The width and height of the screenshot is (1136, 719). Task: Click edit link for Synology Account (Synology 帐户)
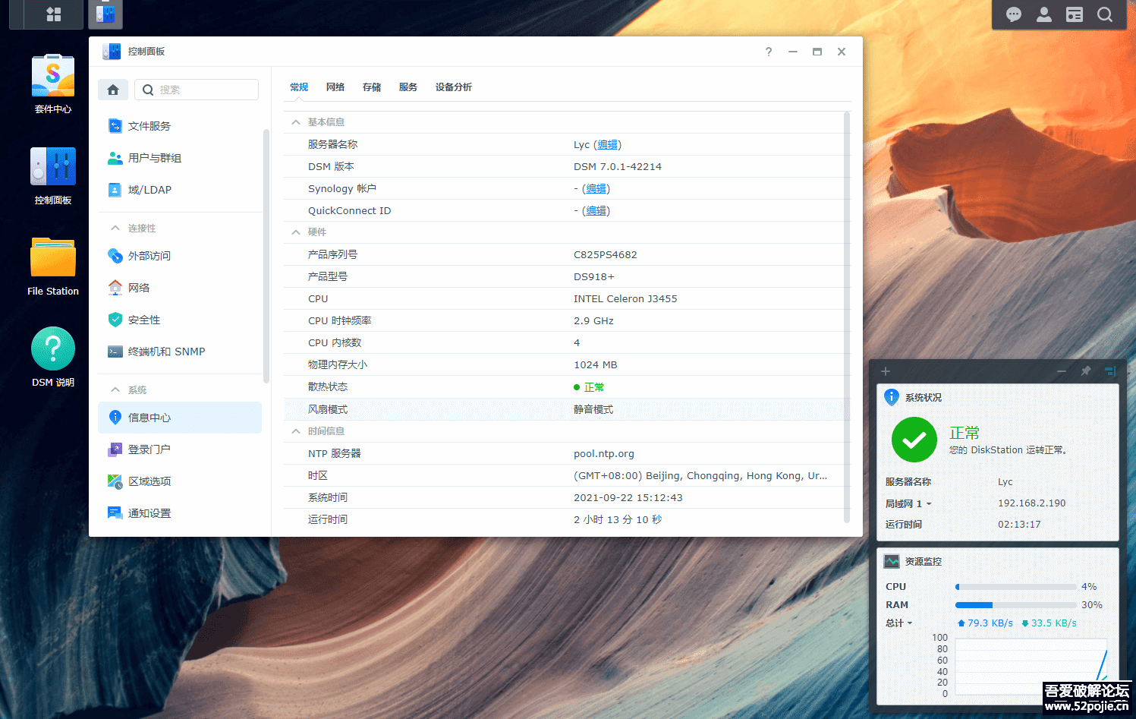pyautogui.click(x=596, y=189)
